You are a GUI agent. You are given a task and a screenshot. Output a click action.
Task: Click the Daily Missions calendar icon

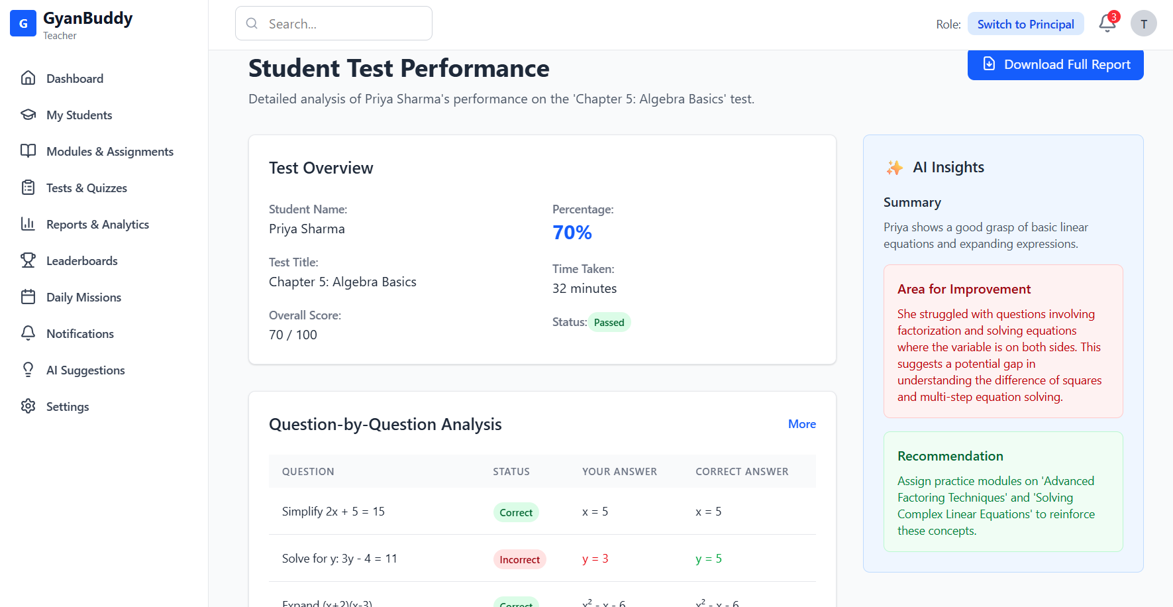(x=28, y=297)
